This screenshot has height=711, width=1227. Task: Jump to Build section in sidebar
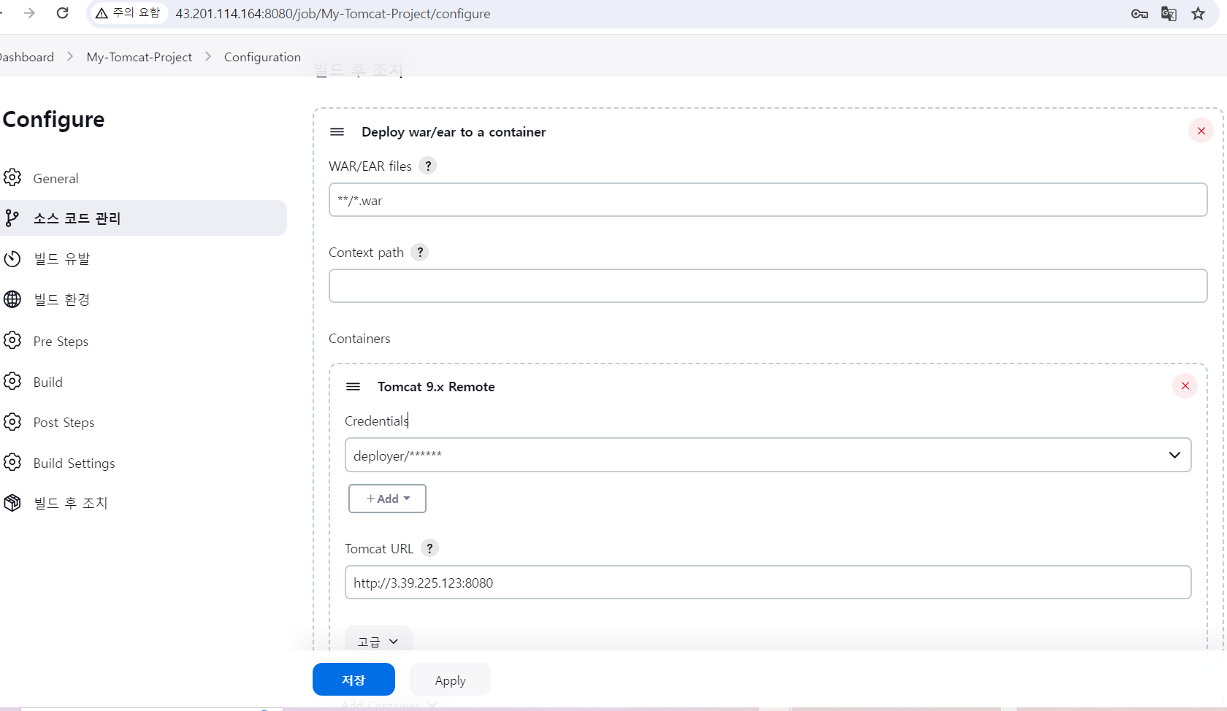point(47,382)
